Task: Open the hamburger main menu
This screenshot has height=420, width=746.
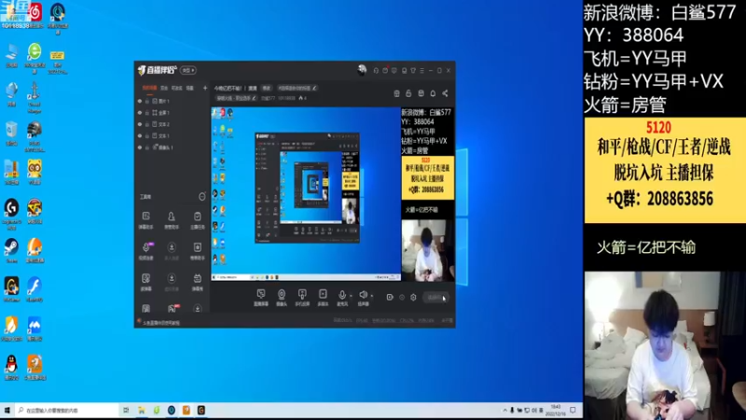Action: 421,71
